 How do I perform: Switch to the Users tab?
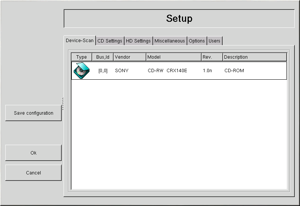pyautogui.click(x=214, y=41)
